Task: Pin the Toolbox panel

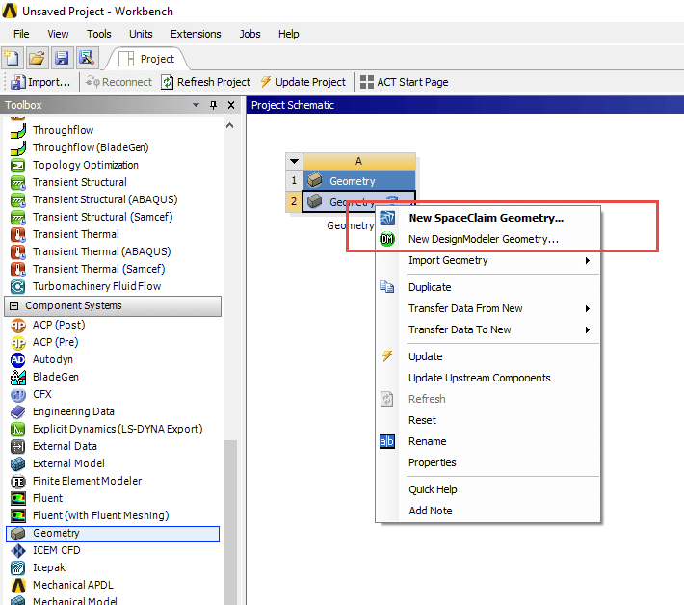Action: click(x=213, y=105)
